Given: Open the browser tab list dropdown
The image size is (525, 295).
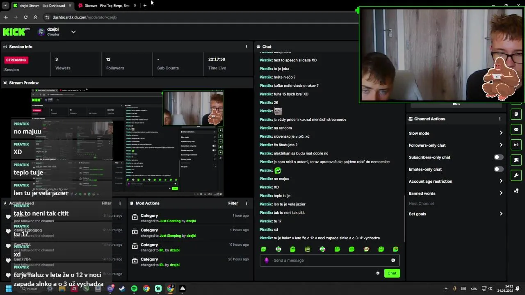Looking at the screenshot, I should [x=5, y=6].
